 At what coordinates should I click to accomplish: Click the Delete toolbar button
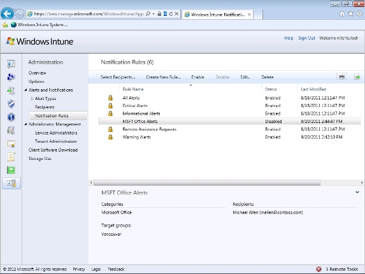268,77
